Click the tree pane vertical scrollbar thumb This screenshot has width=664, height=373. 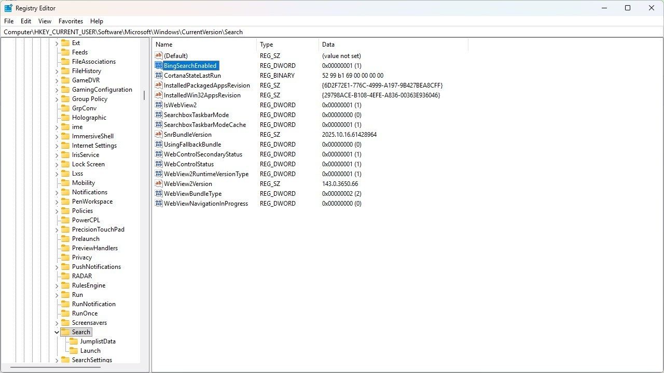click(144, 95)
